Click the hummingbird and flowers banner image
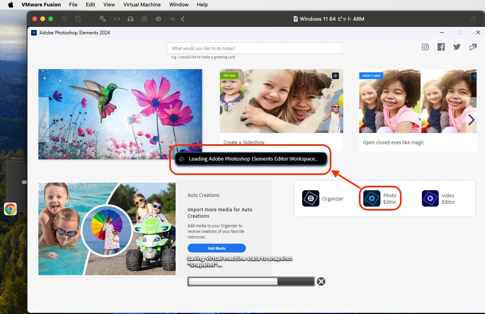The height and width of the screenshot is (314, 485). (x=120, y=114)
